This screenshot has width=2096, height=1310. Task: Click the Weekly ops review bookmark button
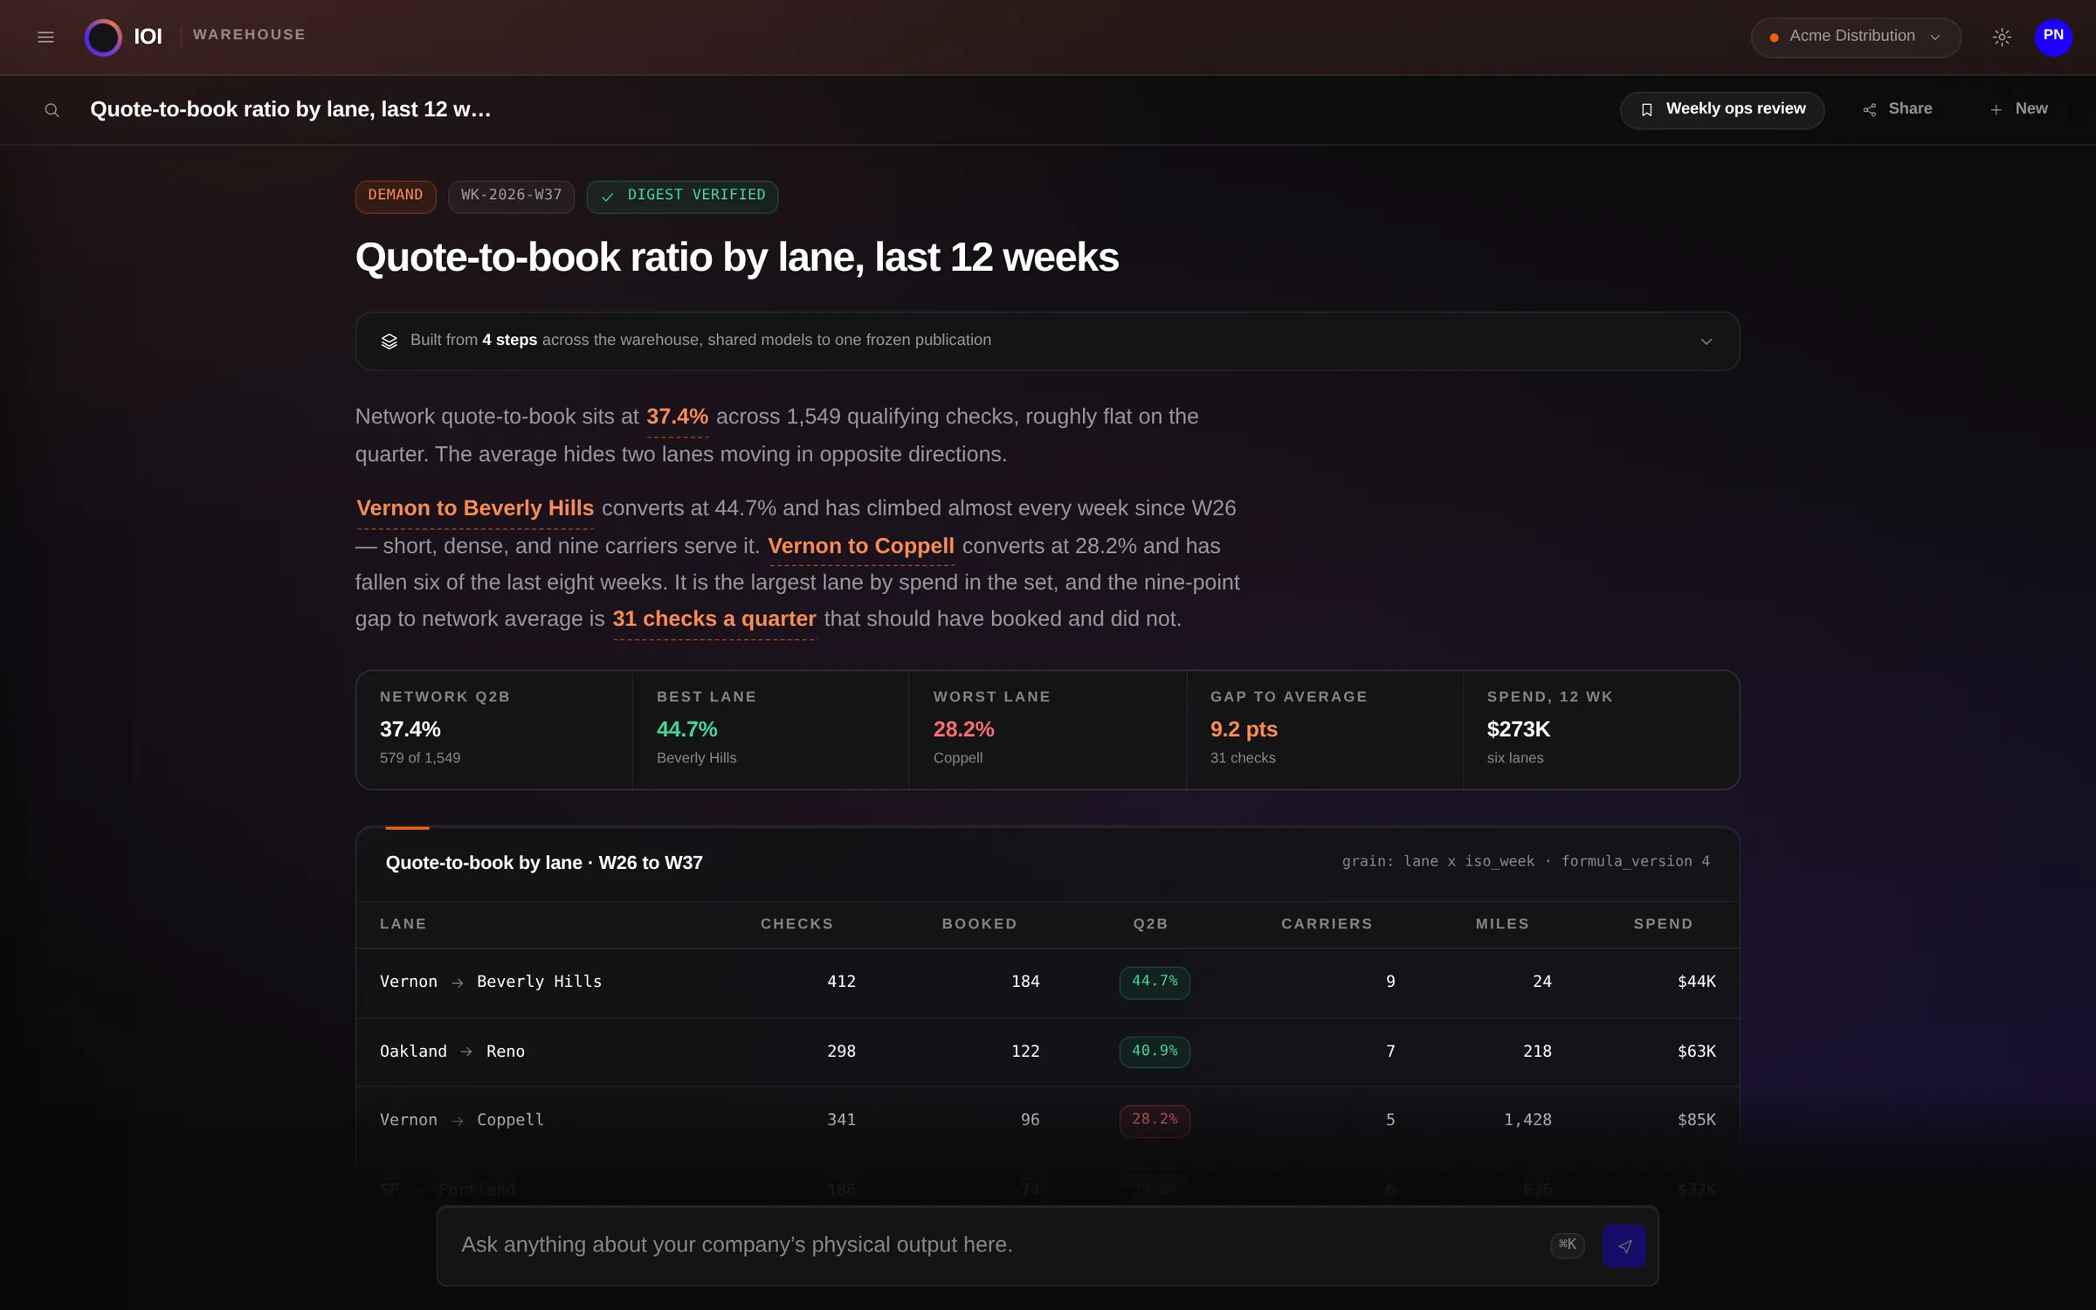1722,109
